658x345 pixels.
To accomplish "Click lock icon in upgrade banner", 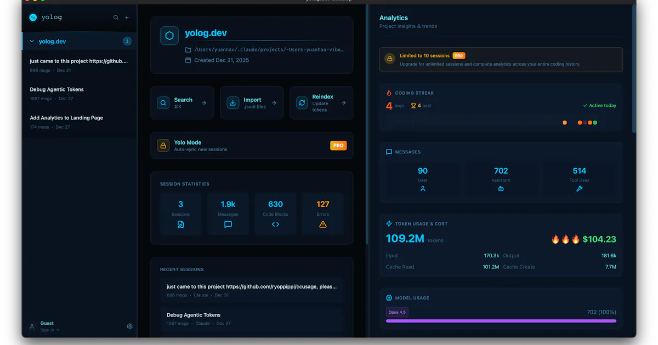I will click(390, 59).
